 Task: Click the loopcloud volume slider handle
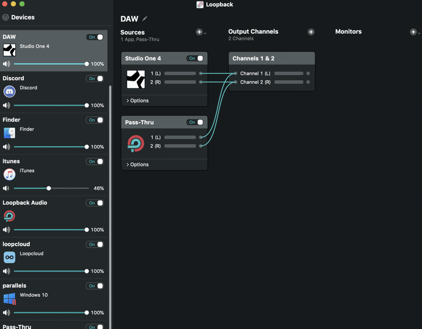click(87, 271)
